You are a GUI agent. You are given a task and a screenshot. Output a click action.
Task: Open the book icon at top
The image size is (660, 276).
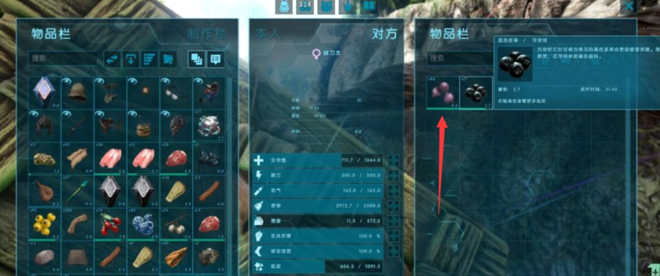tap(369, 6)
